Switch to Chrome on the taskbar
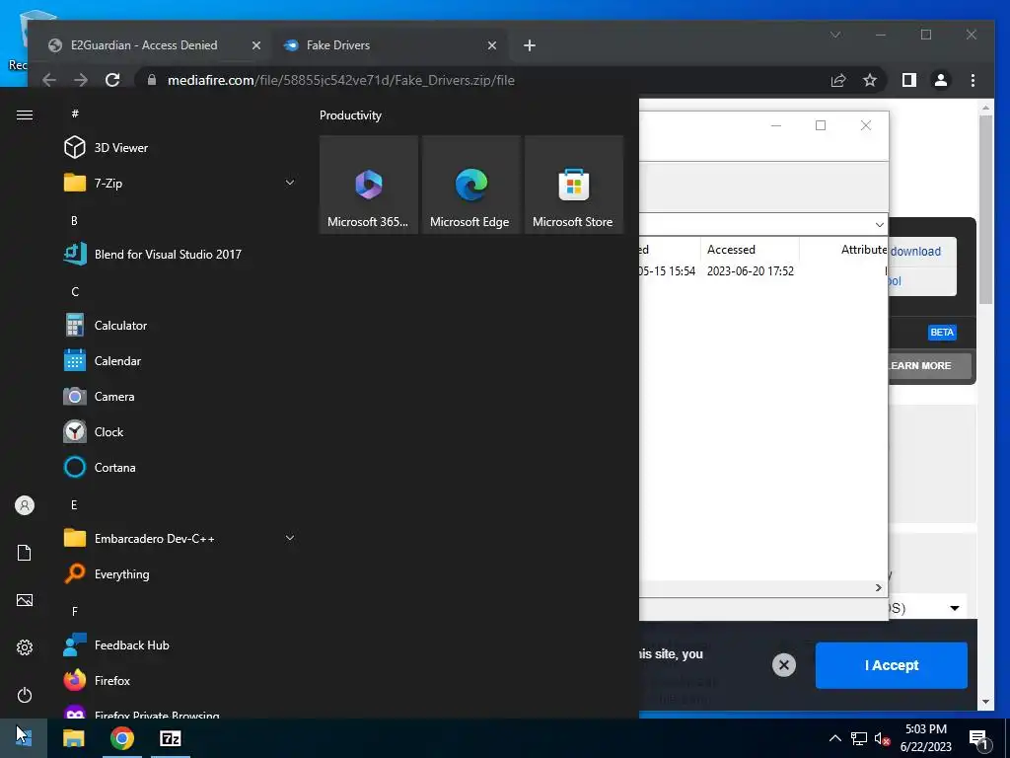The height and width of the screenshot is (758, 1010). point(121,738)
